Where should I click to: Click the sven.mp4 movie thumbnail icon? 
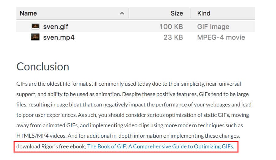pos(35,37)
